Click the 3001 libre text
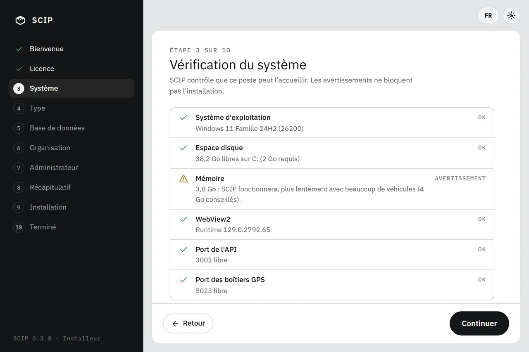Image resolution: width=529 pixels, height=352 pixels. click(212, 260)
